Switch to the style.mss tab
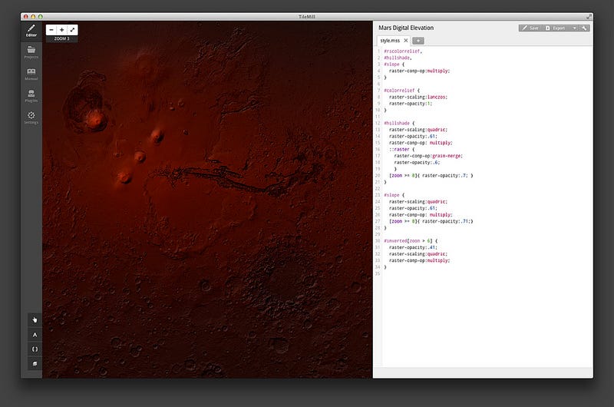Image resolution: width=614 pixels, height=407 pixels. click(x=390, y=41)
